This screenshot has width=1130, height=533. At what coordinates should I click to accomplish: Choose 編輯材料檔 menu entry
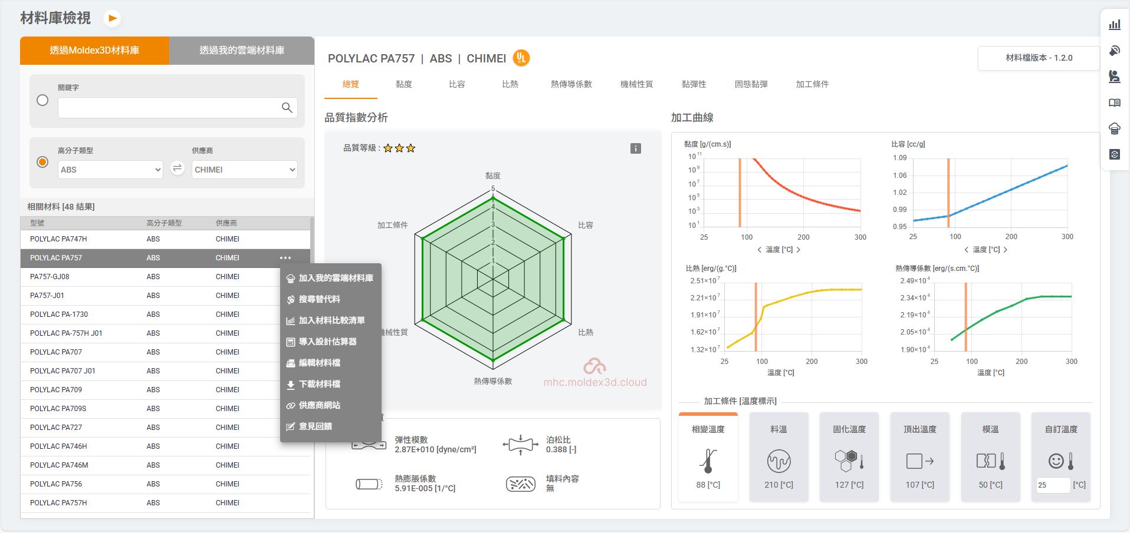pos(331,363)
